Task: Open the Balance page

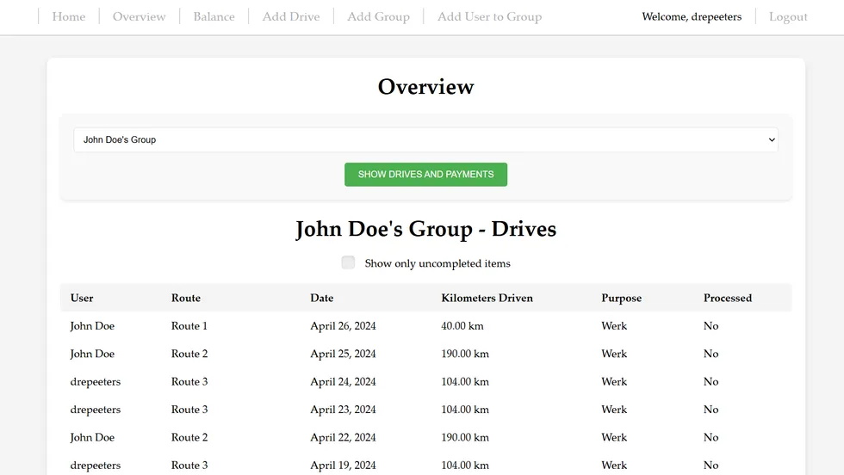Action: click(214, 16)
